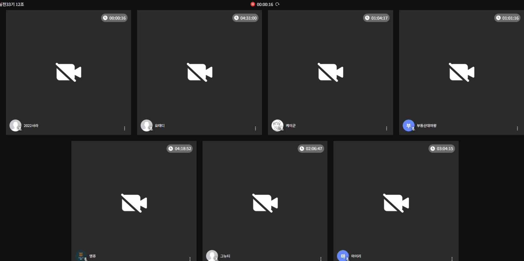Viewport: 524px width, 261px height.
Task: Click the participant name 엠쥬
Action: [93, 256]
